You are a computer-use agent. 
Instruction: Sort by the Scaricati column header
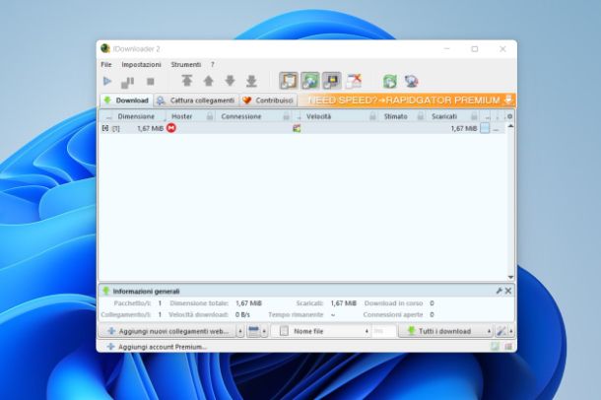[x=444, y=116]
